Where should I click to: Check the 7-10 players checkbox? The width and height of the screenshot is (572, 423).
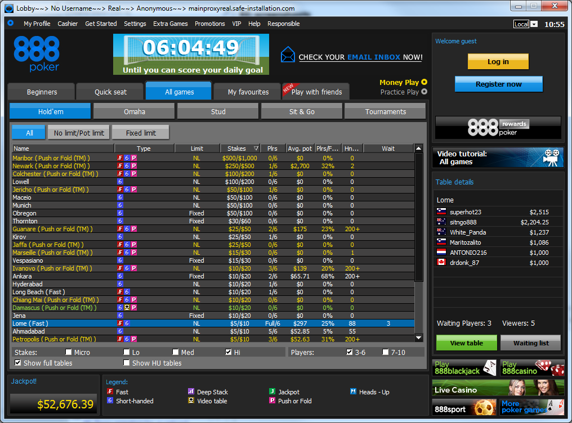coord(386,352)
